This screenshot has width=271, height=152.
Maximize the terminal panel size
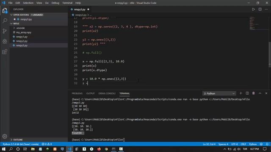[x=260, y=93]
